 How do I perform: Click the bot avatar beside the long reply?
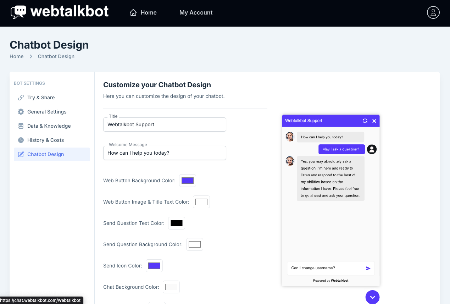290,161
